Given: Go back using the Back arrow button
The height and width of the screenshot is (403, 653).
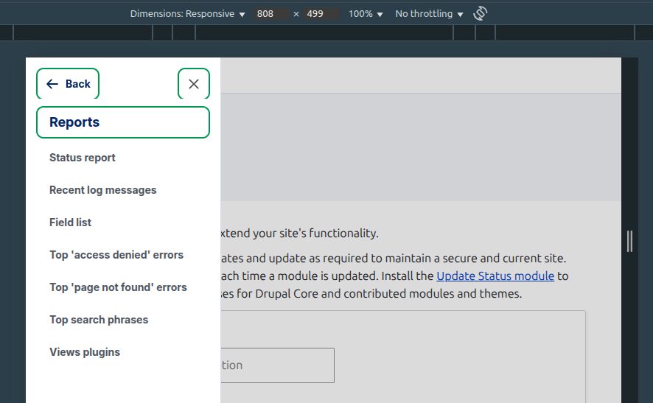Looking at the screenshot, I should [68, 84].
